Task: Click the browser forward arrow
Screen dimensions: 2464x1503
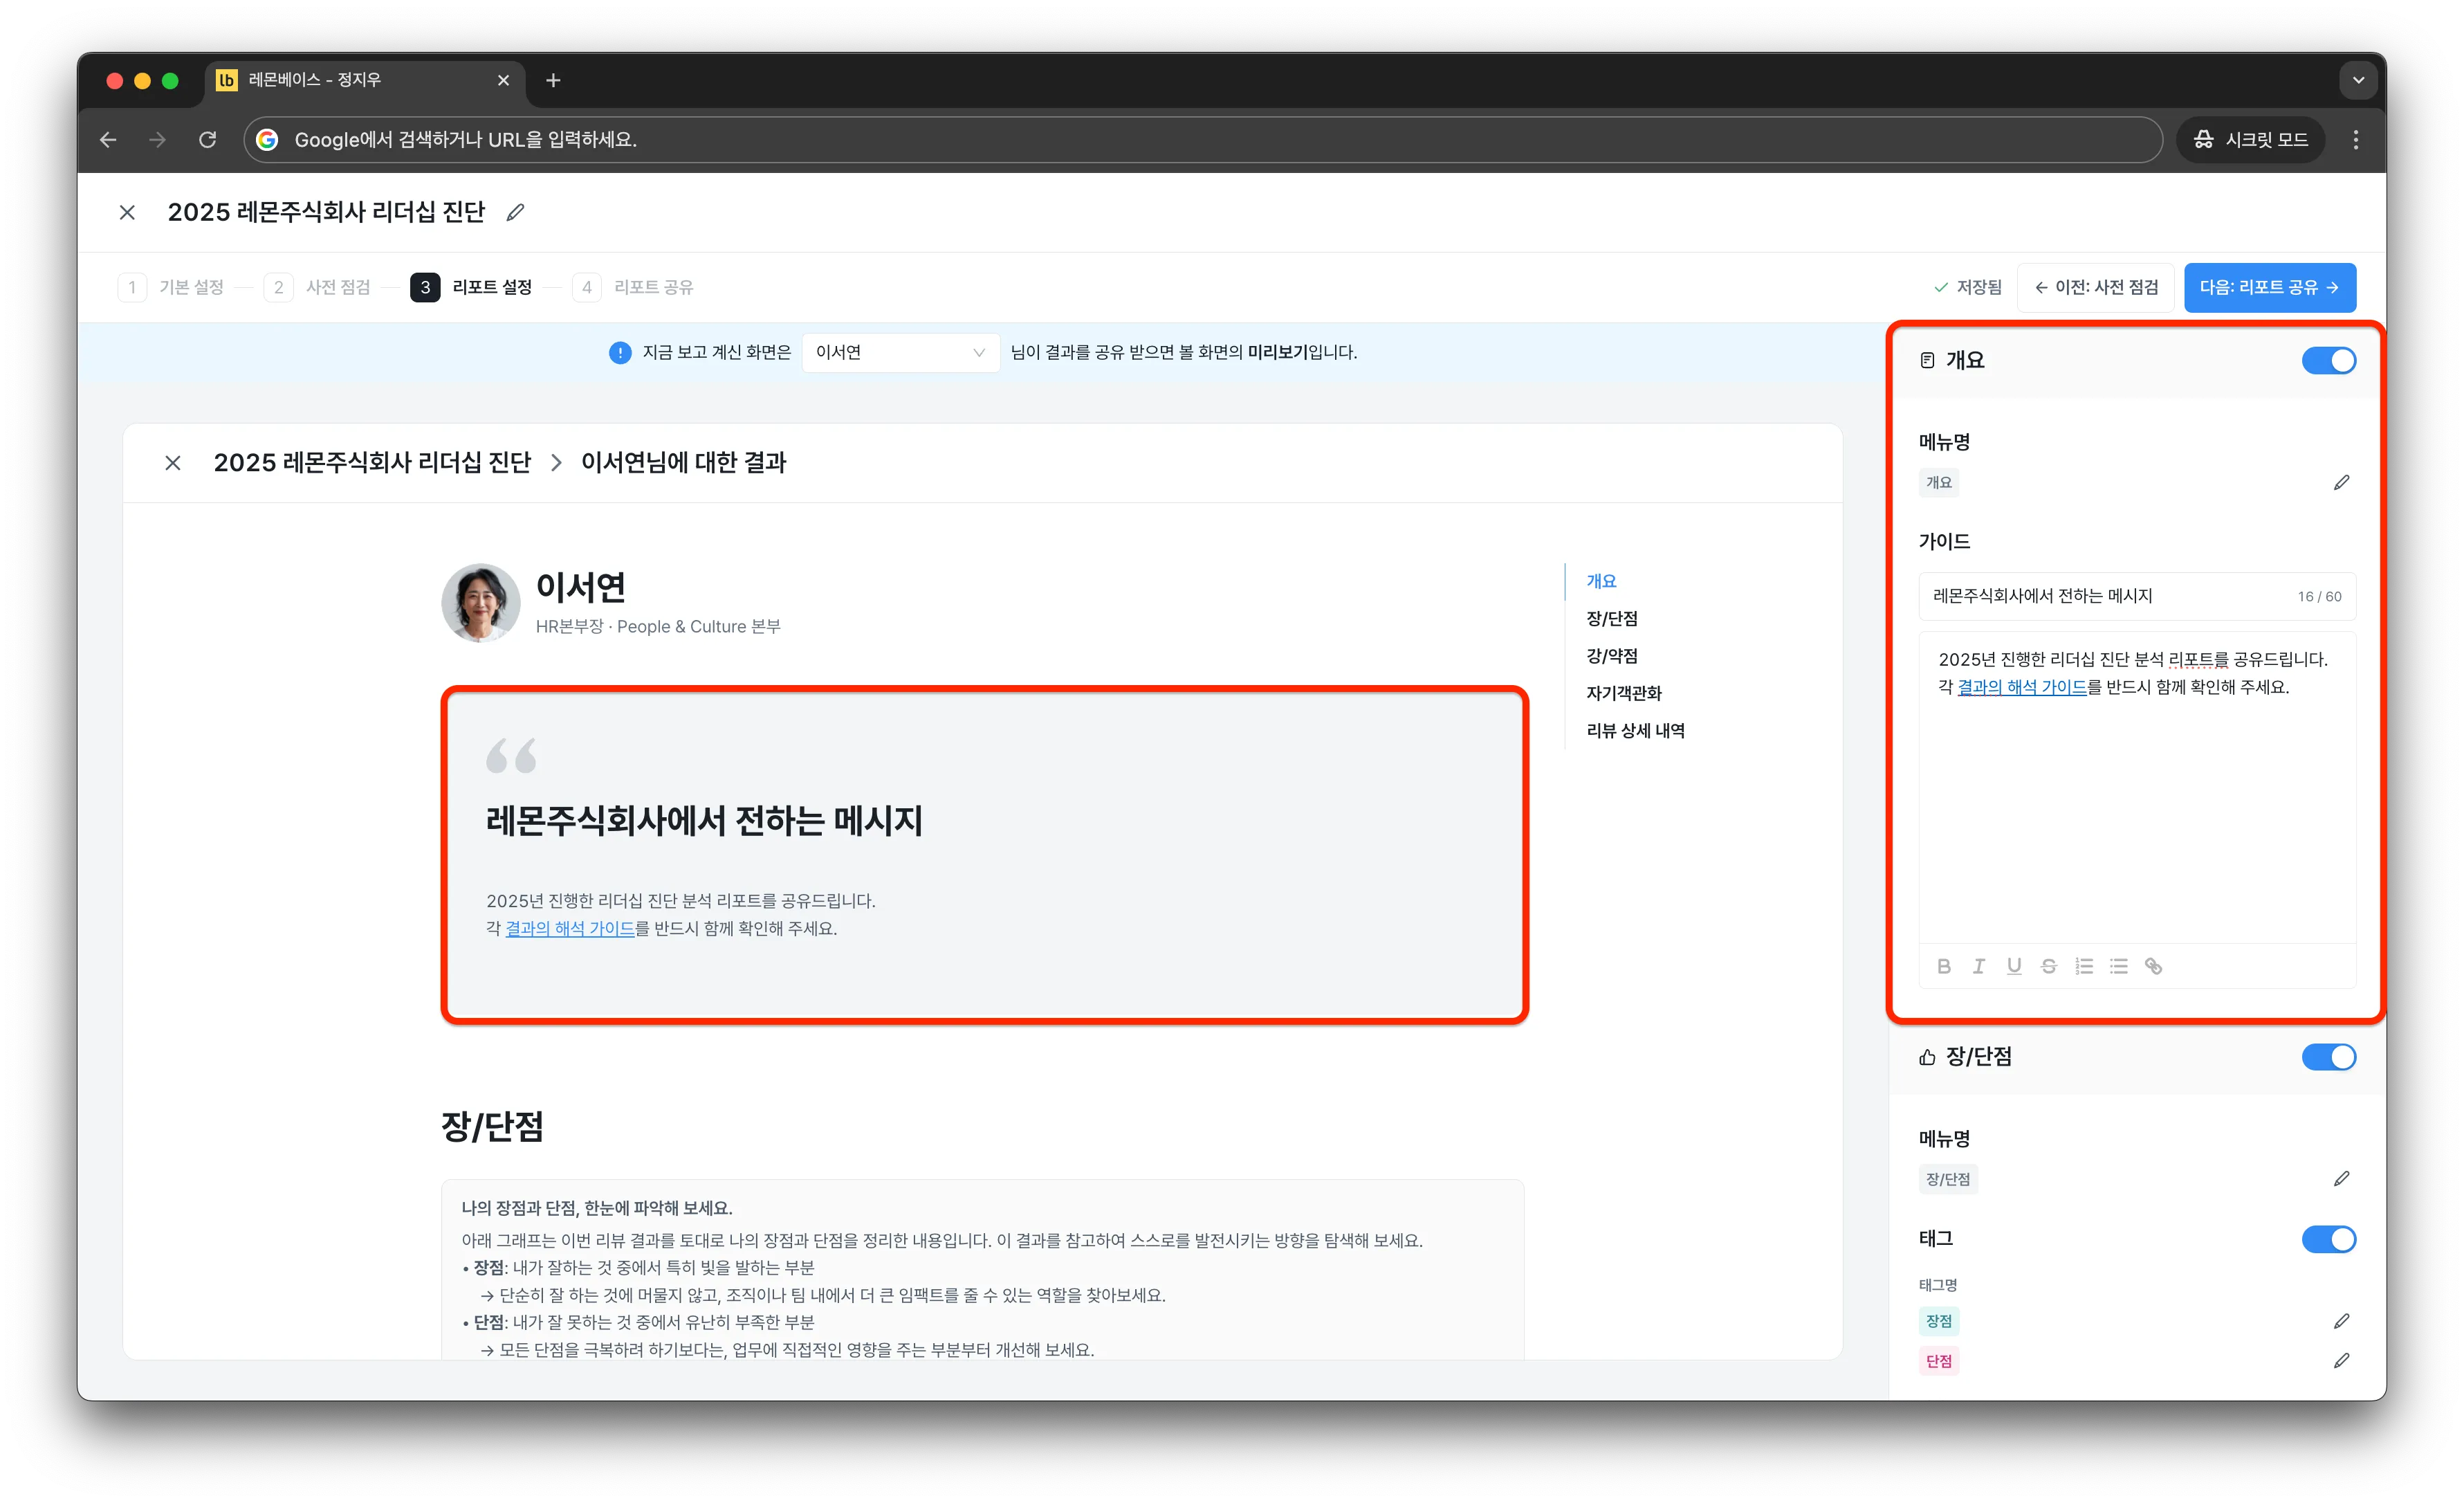Action: click(x=157, y=139)
